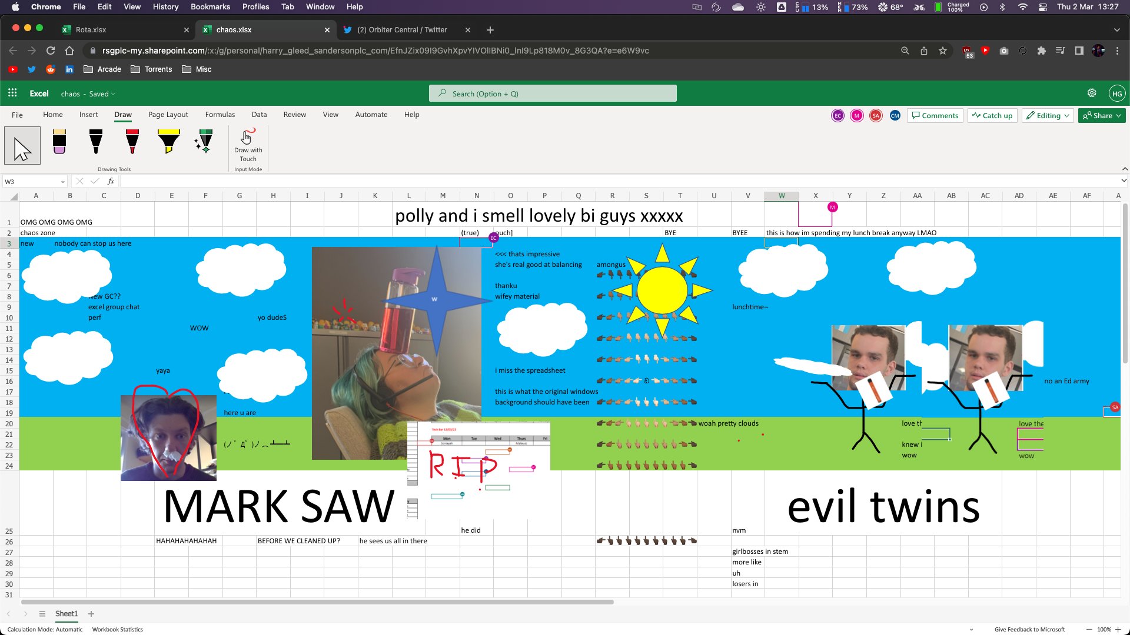Select the eraser drawing tool
The width and height of the screenshot is (1130, 635).
click(59, 142)
